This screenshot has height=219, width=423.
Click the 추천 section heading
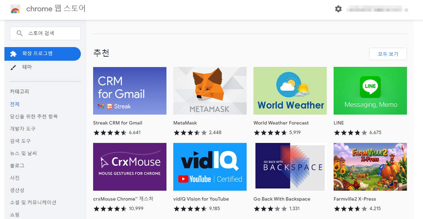pyautogui.click(x=101, y=53)
